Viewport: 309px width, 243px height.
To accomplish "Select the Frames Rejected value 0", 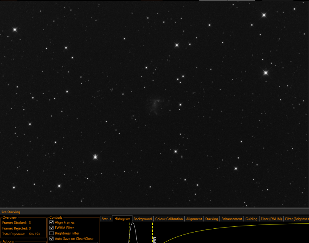I will 30,228.
